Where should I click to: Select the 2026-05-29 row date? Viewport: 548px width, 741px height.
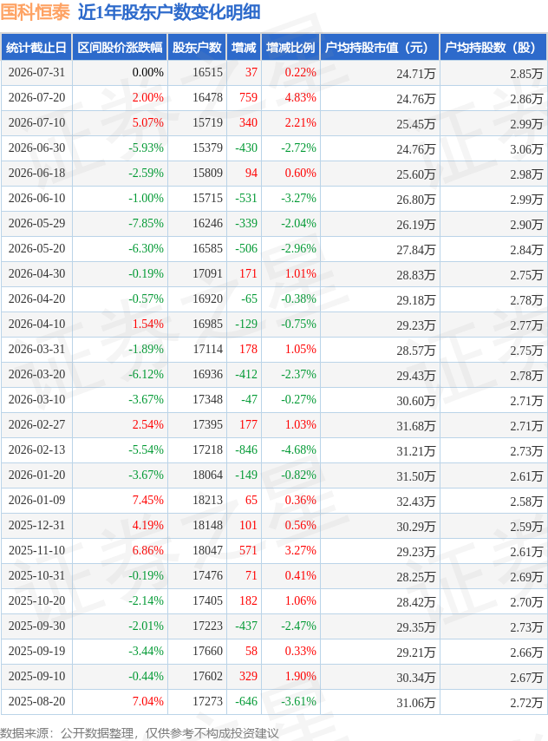tap(36, 223)
